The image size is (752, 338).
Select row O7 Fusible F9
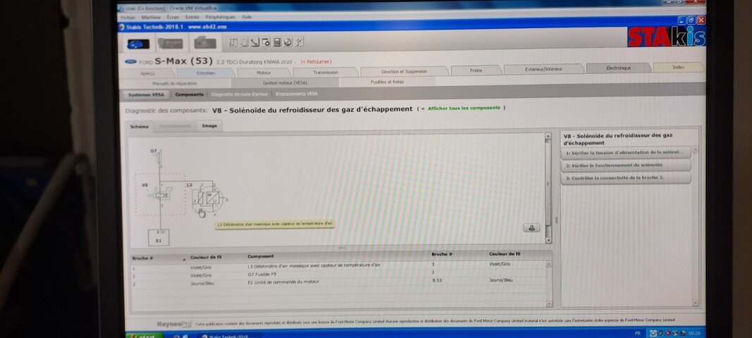coord(338,274)
